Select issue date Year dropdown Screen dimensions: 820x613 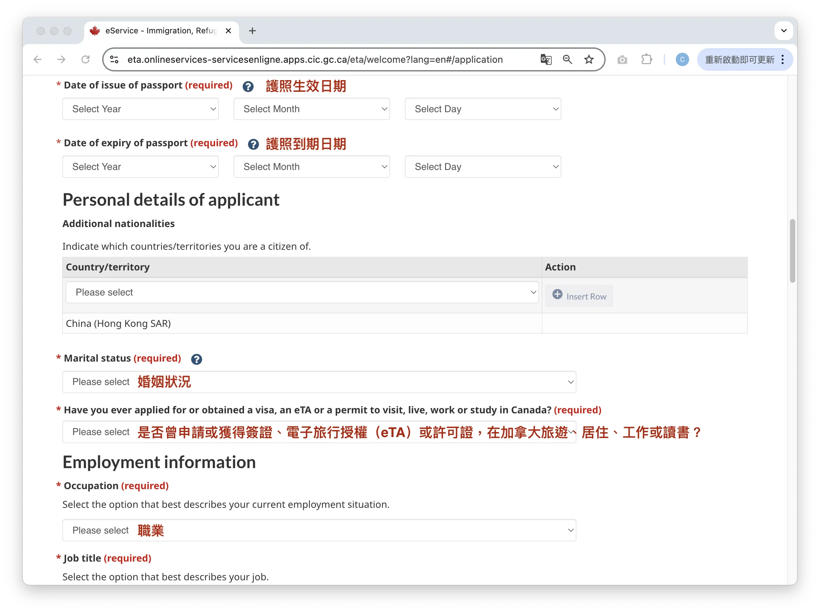pos(141,109)
